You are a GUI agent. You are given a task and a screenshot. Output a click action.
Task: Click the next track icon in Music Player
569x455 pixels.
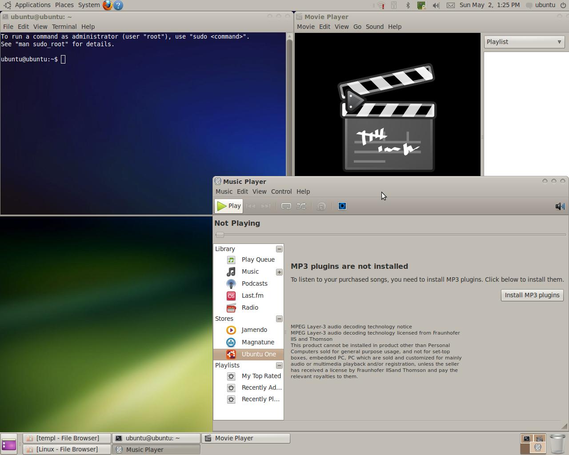[x=266, y=206]
